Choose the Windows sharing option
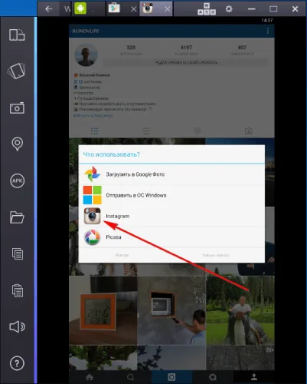The height and width of the screenshot is (384, 307). [x=171, y=195]
